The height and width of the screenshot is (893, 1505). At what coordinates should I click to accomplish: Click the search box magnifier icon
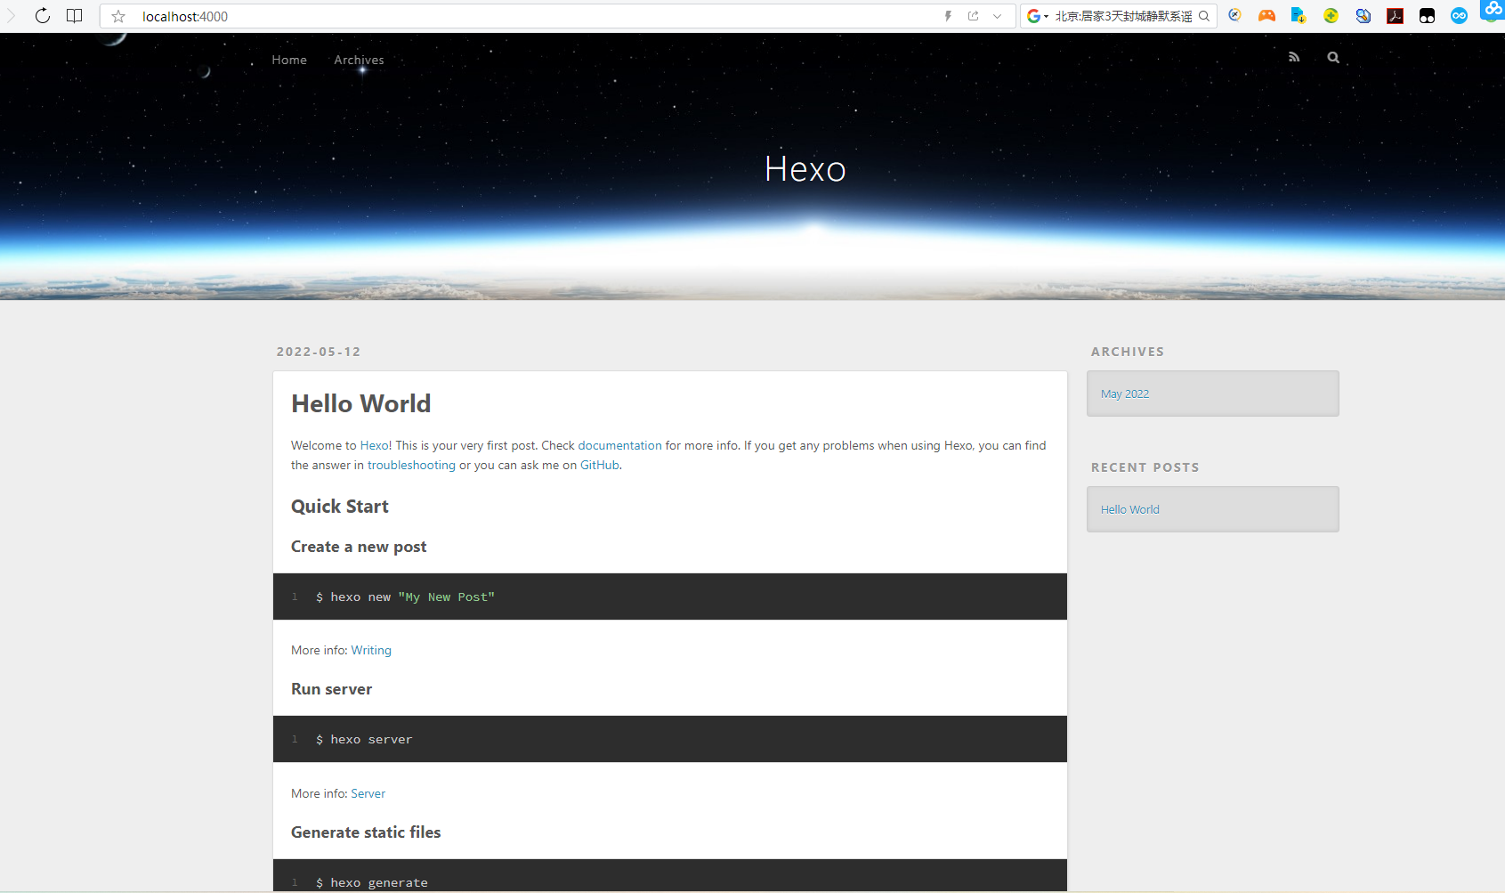pyautogui.click(x=1204, y=16)
